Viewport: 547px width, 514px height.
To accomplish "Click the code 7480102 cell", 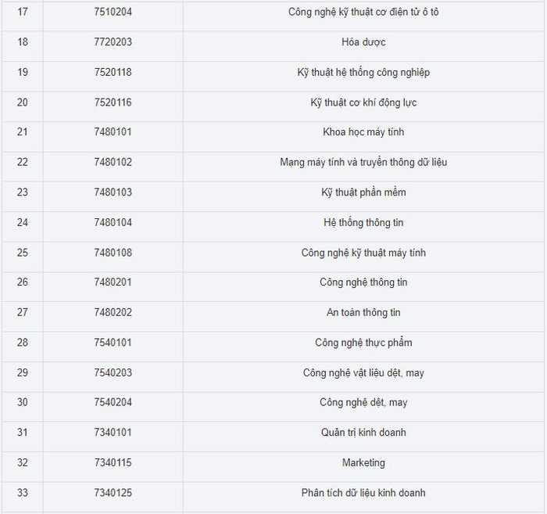I will click(x=113, y=163).
